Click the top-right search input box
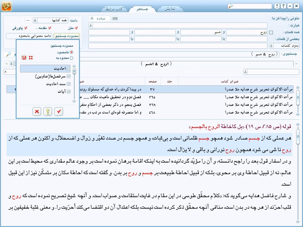 point(253,6)
